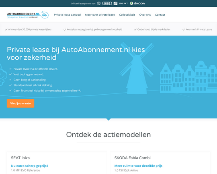Open the SKODA Fabia Combi card title

pos(132,158)
